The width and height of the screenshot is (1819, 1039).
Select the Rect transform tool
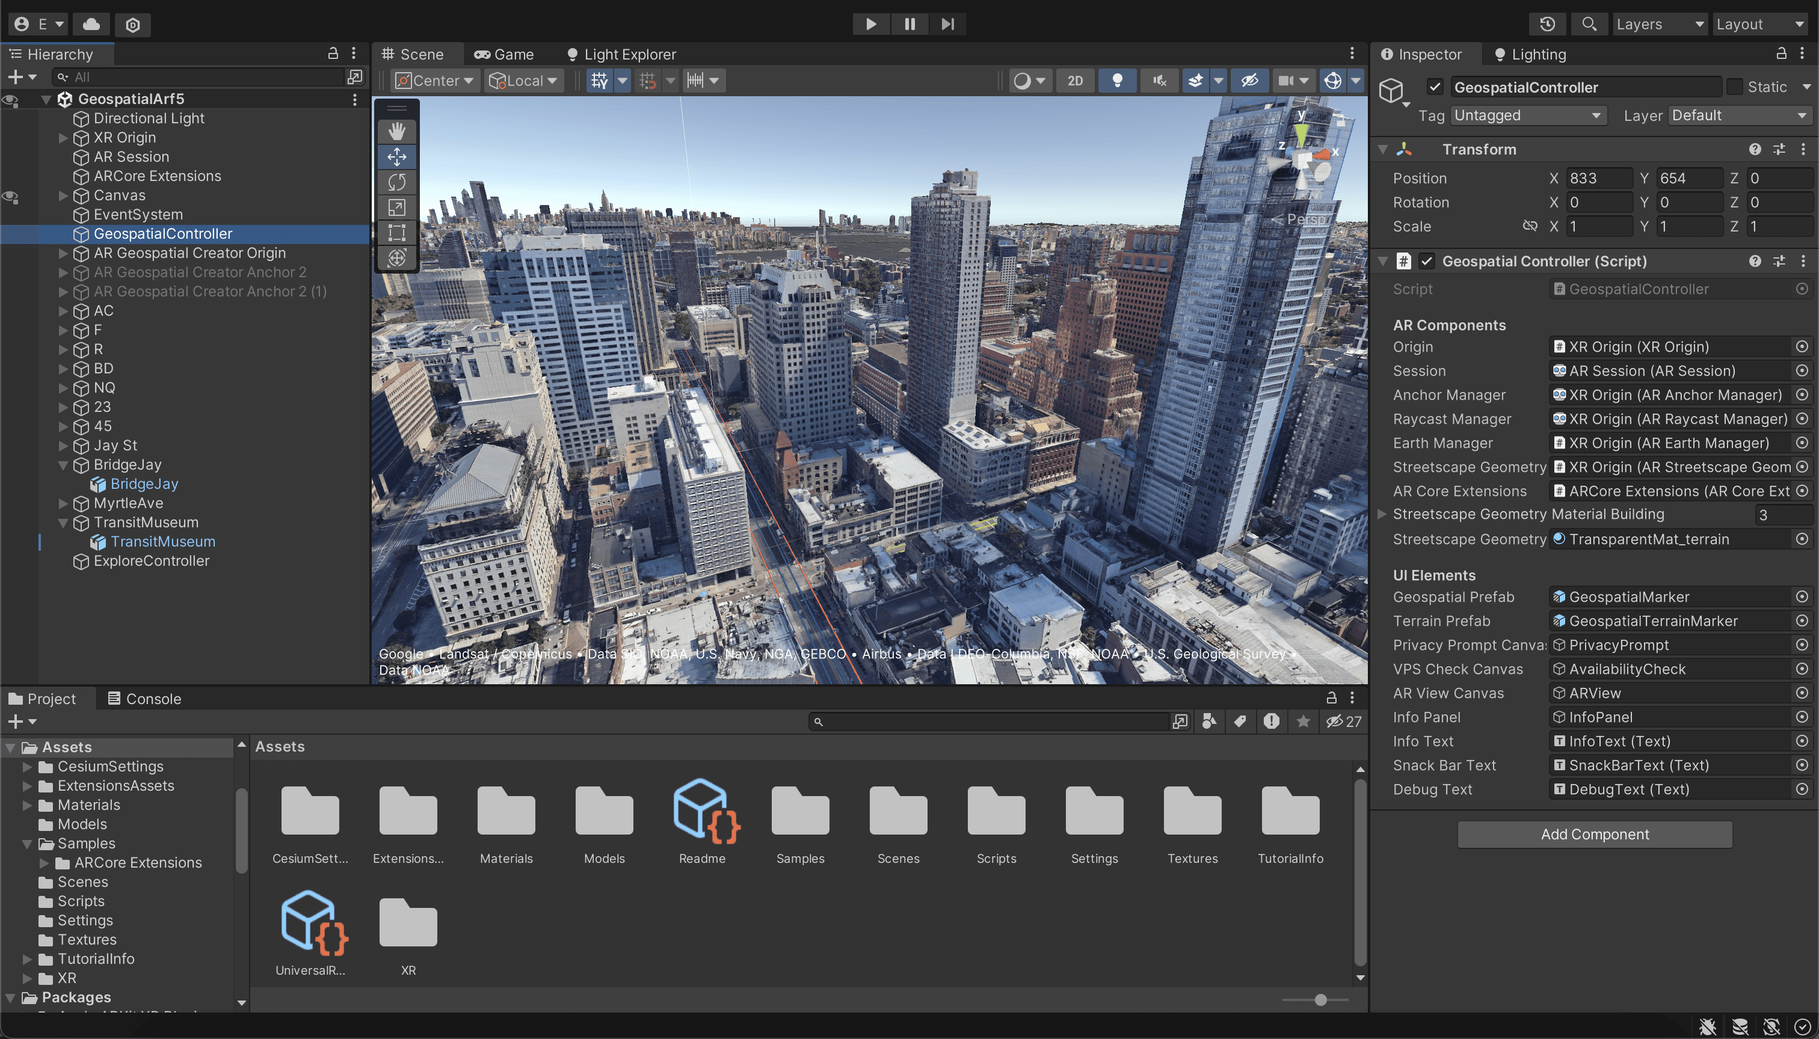397,233
